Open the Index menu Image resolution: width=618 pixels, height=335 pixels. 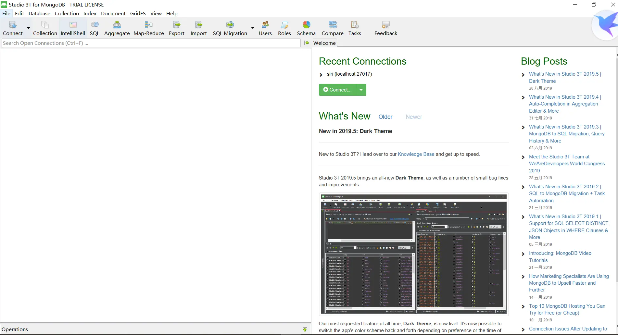click(90, 13)
